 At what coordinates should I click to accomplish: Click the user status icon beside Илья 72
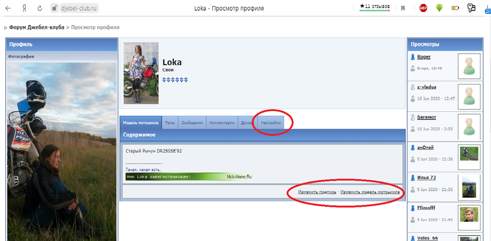point(413,177)
